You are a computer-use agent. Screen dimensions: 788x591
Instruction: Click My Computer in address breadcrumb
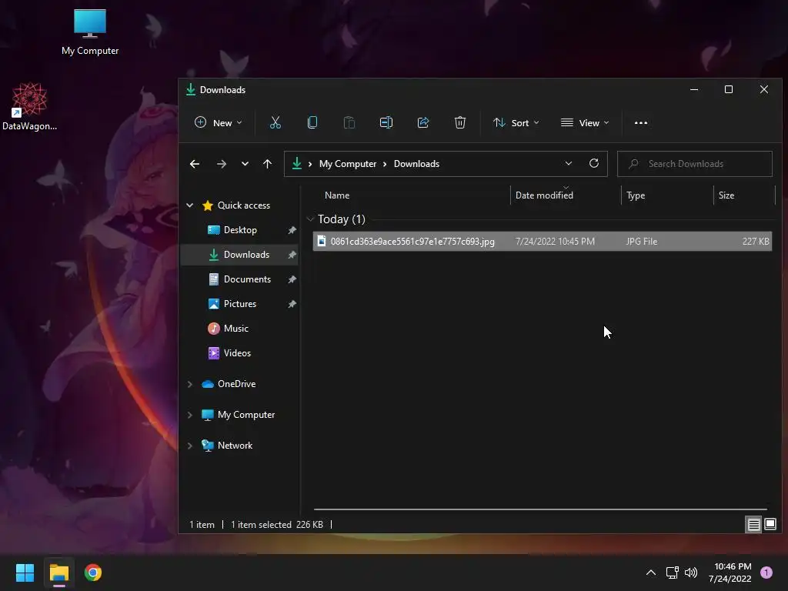coord(348,164)
